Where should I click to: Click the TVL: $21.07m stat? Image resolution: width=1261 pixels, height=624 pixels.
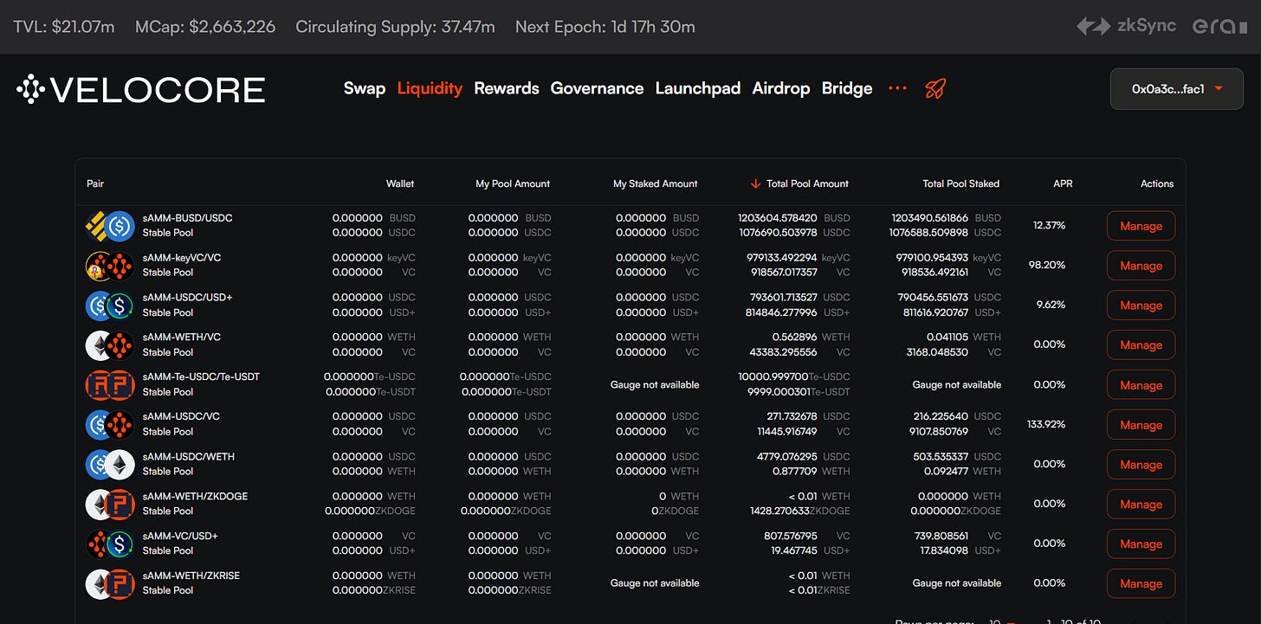click(64, 27)
